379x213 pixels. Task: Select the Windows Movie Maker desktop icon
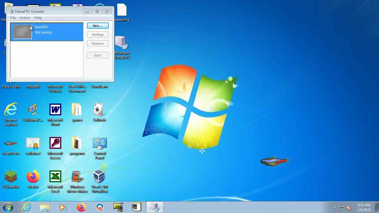pos(77,181)
